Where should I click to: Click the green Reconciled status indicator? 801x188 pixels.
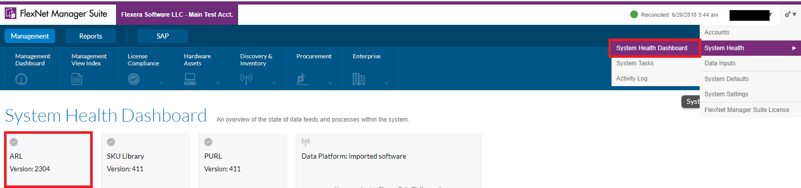[634, 14]
